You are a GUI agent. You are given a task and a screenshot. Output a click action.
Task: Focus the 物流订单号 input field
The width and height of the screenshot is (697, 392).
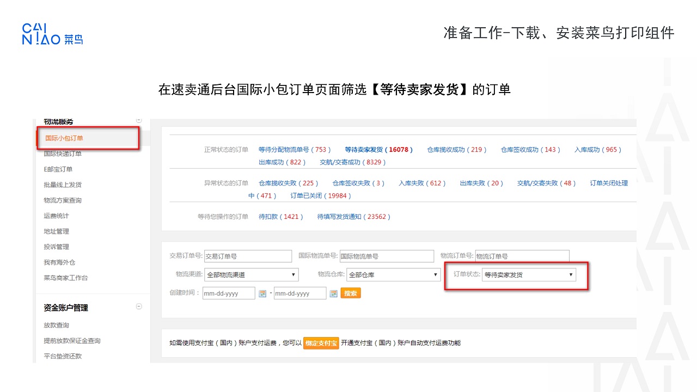[x=522, y=256]
